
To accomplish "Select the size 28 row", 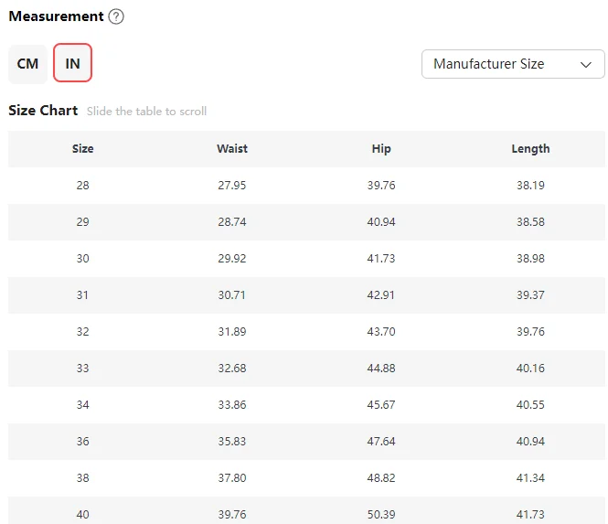I will click(x=83, y=185).
